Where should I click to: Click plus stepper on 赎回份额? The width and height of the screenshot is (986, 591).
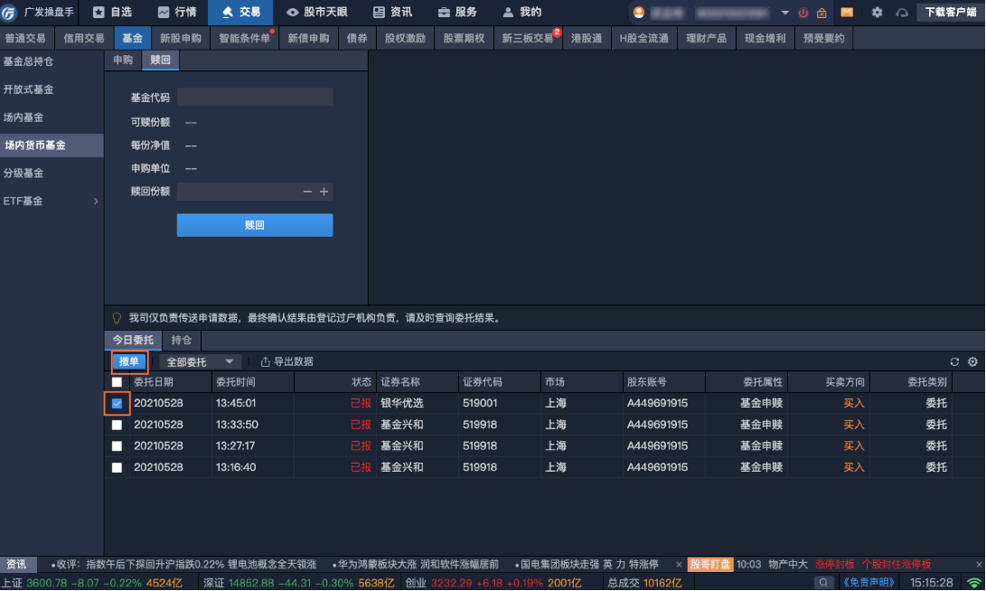[x=324, y=192]
